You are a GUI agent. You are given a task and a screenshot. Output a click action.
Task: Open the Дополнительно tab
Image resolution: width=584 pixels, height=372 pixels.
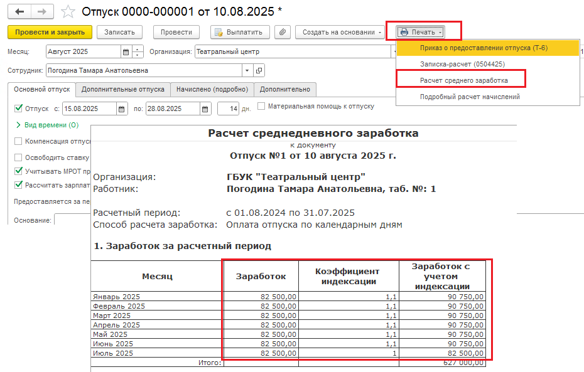point(285,89)
